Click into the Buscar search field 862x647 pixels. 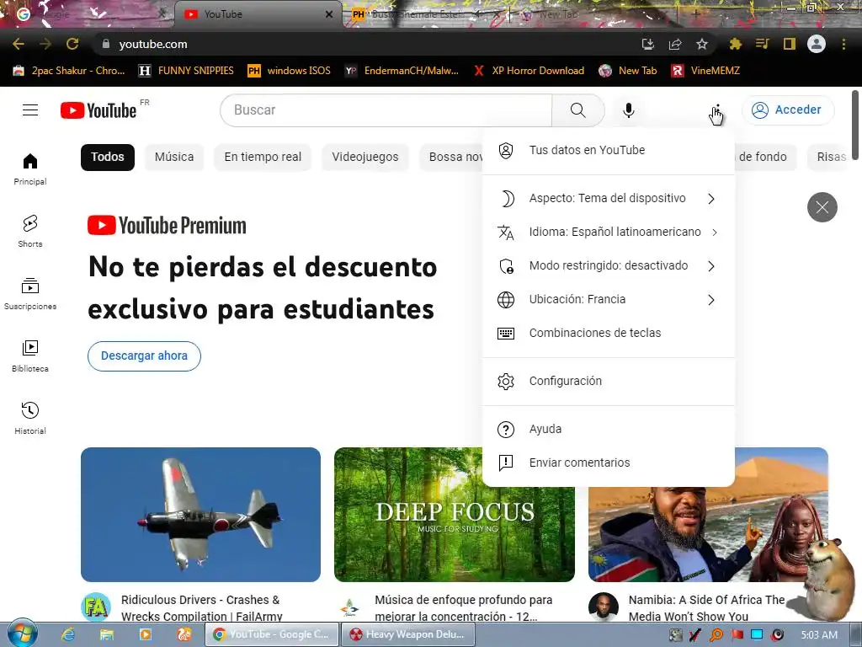[x=386, y=110]
